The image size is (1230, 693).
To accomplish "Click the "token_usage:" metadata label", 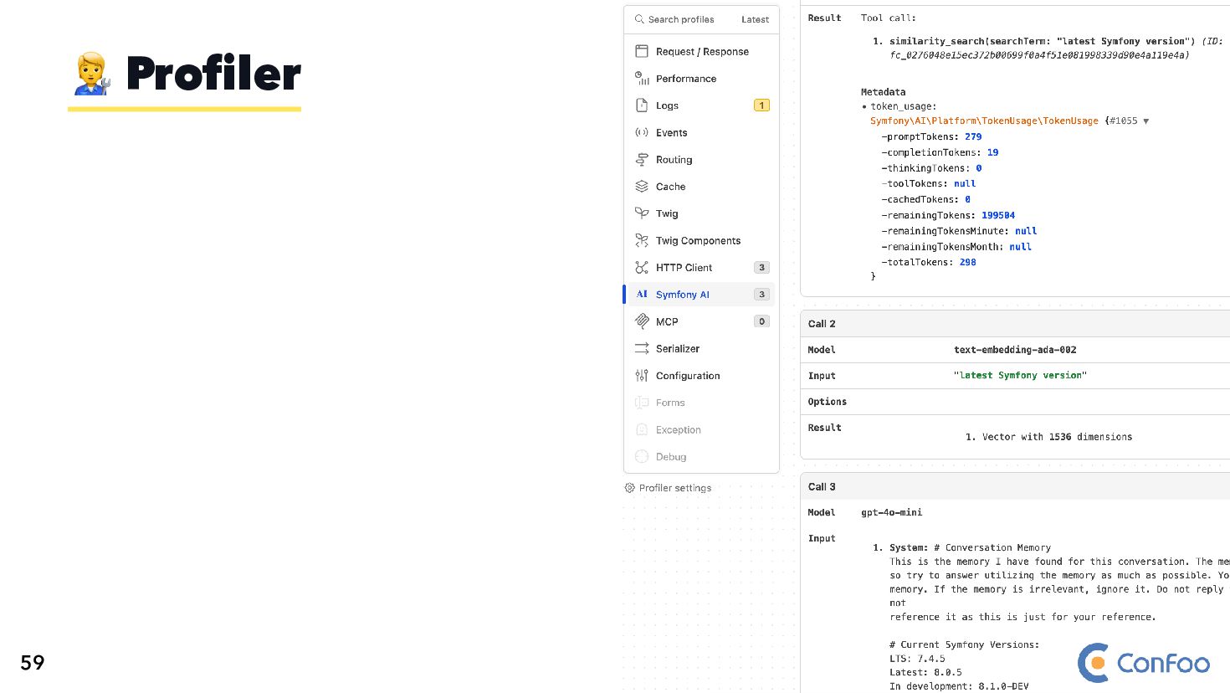I will pyautogui.click(x=903, y=106).
